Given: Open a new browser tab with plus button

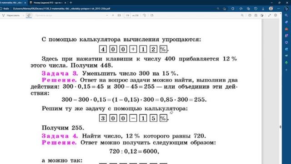Looking at the screenshot, I should [71, 3].
